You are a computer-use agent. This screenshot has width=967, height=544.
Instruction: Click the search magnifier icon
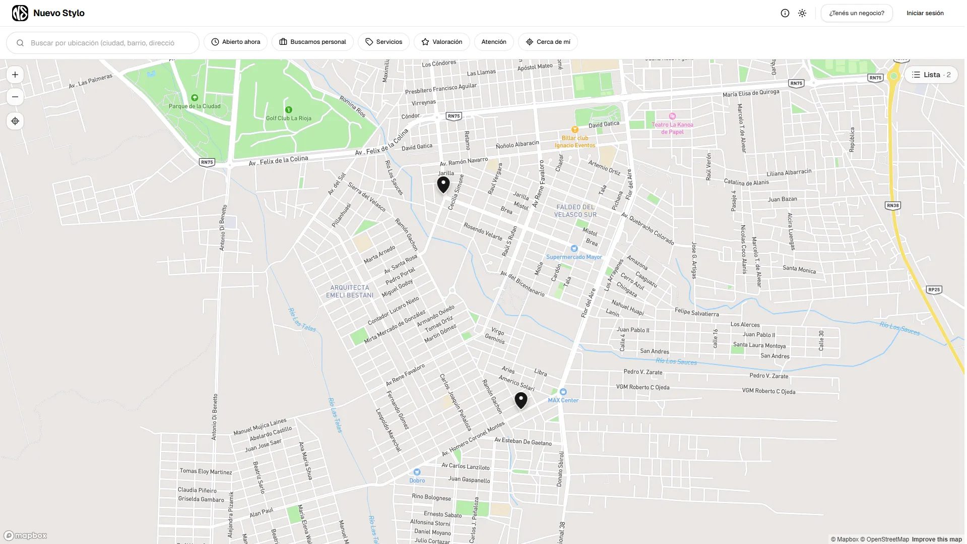(x=20, y=43)
